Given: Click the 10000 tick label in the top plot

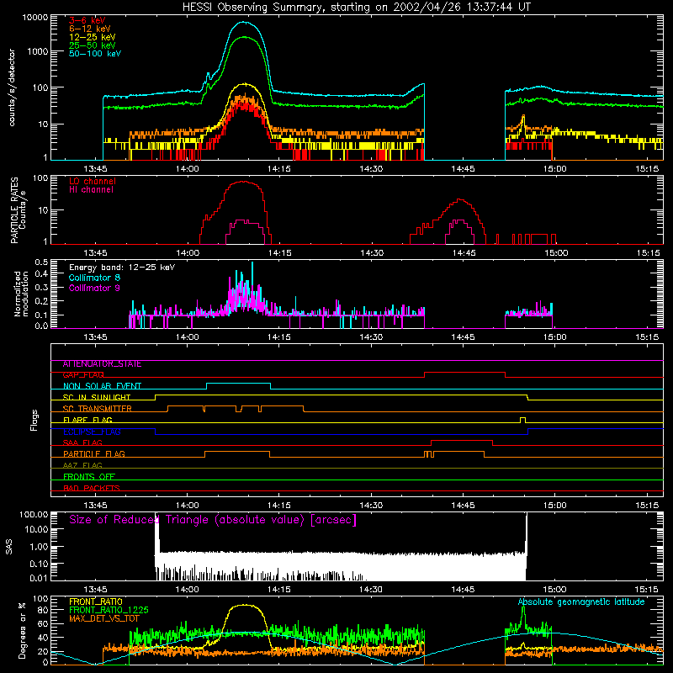Looking at the screenshot, I should (x=35, y=17).
